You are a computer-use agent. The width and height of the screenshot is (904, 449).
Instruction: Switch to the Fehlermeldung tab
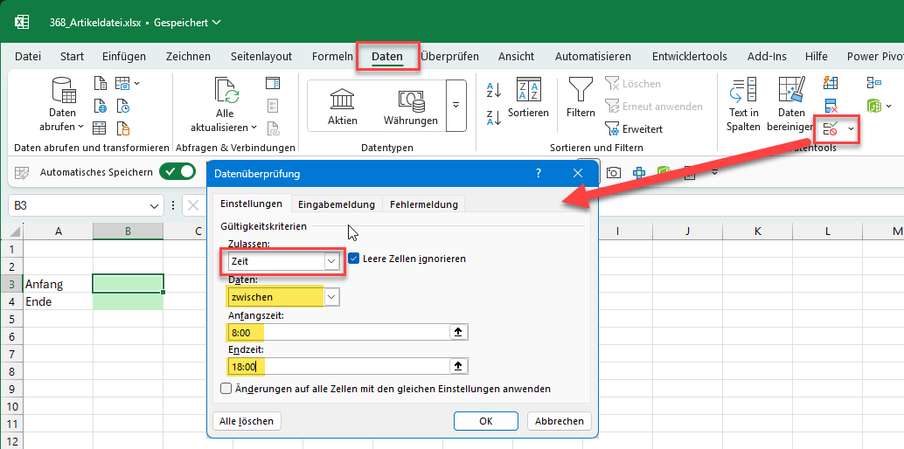pos(423,204)
